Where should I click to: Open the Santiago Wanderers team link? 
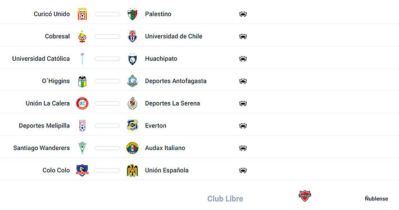42,148
